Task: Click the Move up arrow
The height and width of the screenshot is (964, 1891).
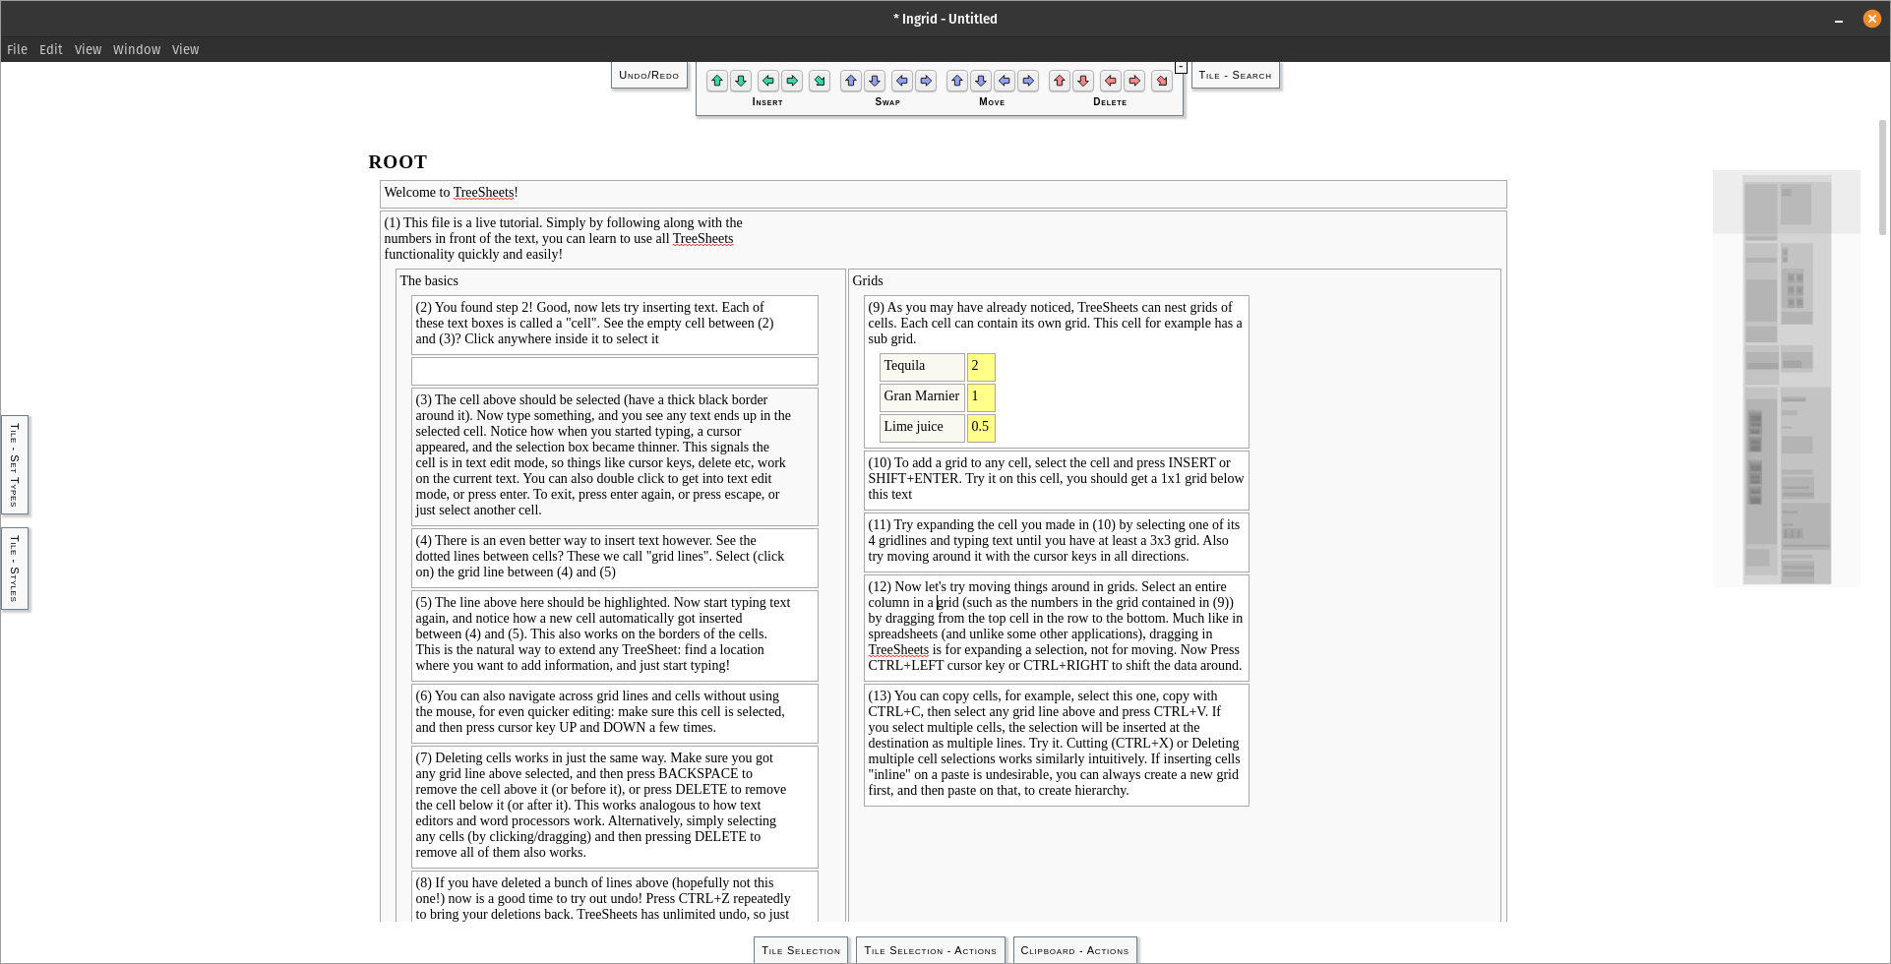Action: (x=957, y=81)
